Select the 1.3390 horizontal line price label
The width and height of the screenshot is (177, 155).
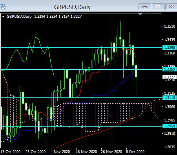click(170, 48)
